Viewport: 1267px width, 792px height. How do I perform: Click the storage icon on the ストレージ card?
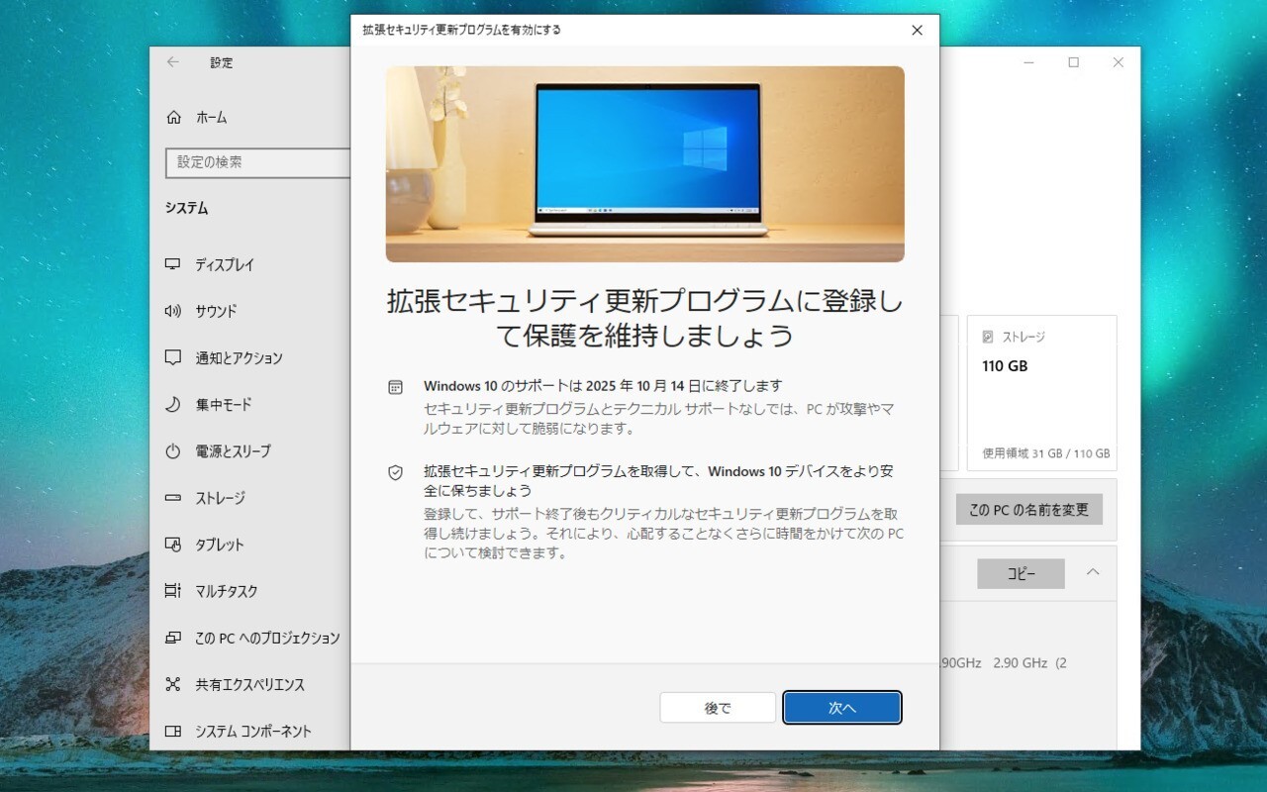coord(987,338)
